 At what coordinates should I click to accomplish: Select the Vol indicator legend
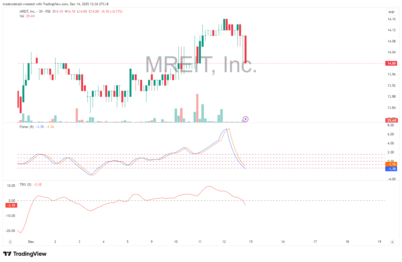[x=22, y=16]
